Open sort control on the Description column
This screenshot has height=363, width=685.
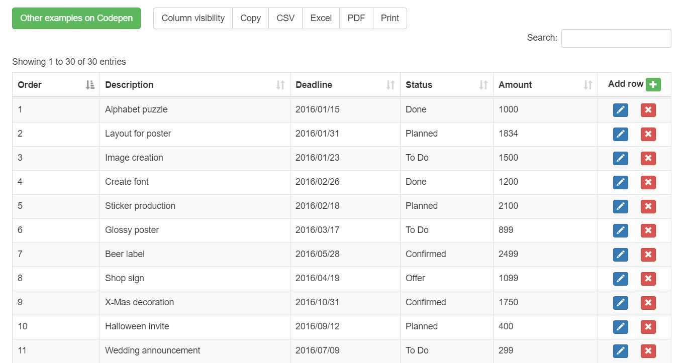(280, 85)
